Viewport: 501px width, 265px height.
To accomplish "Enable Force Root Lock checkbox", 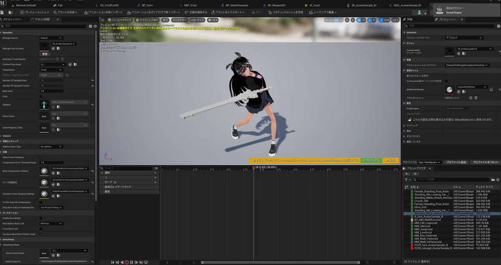I will pos(41,229).
